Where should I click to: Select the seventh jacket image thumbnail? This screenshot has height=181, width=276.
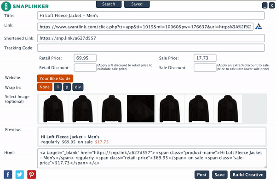click(x=228, y=109)
